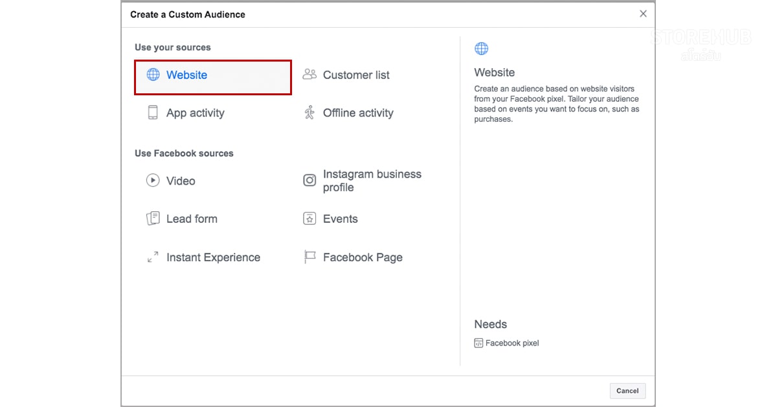Select the Website source label
The width and height of the screenshot is (777, 407).
pos(186,75)
